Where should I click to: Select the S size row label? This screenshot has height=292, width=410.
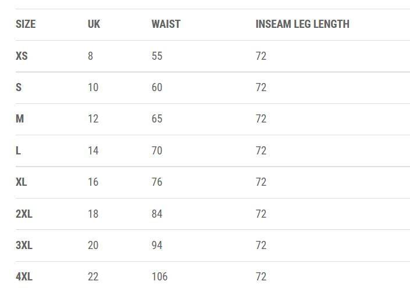(19, 88)
